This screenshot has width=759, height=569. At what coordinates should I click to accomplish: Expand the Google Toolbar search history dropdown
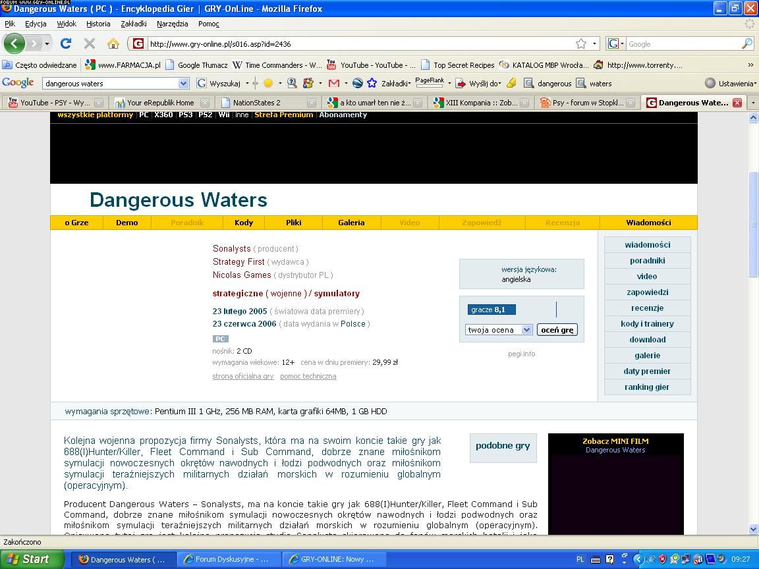point(183,84)
